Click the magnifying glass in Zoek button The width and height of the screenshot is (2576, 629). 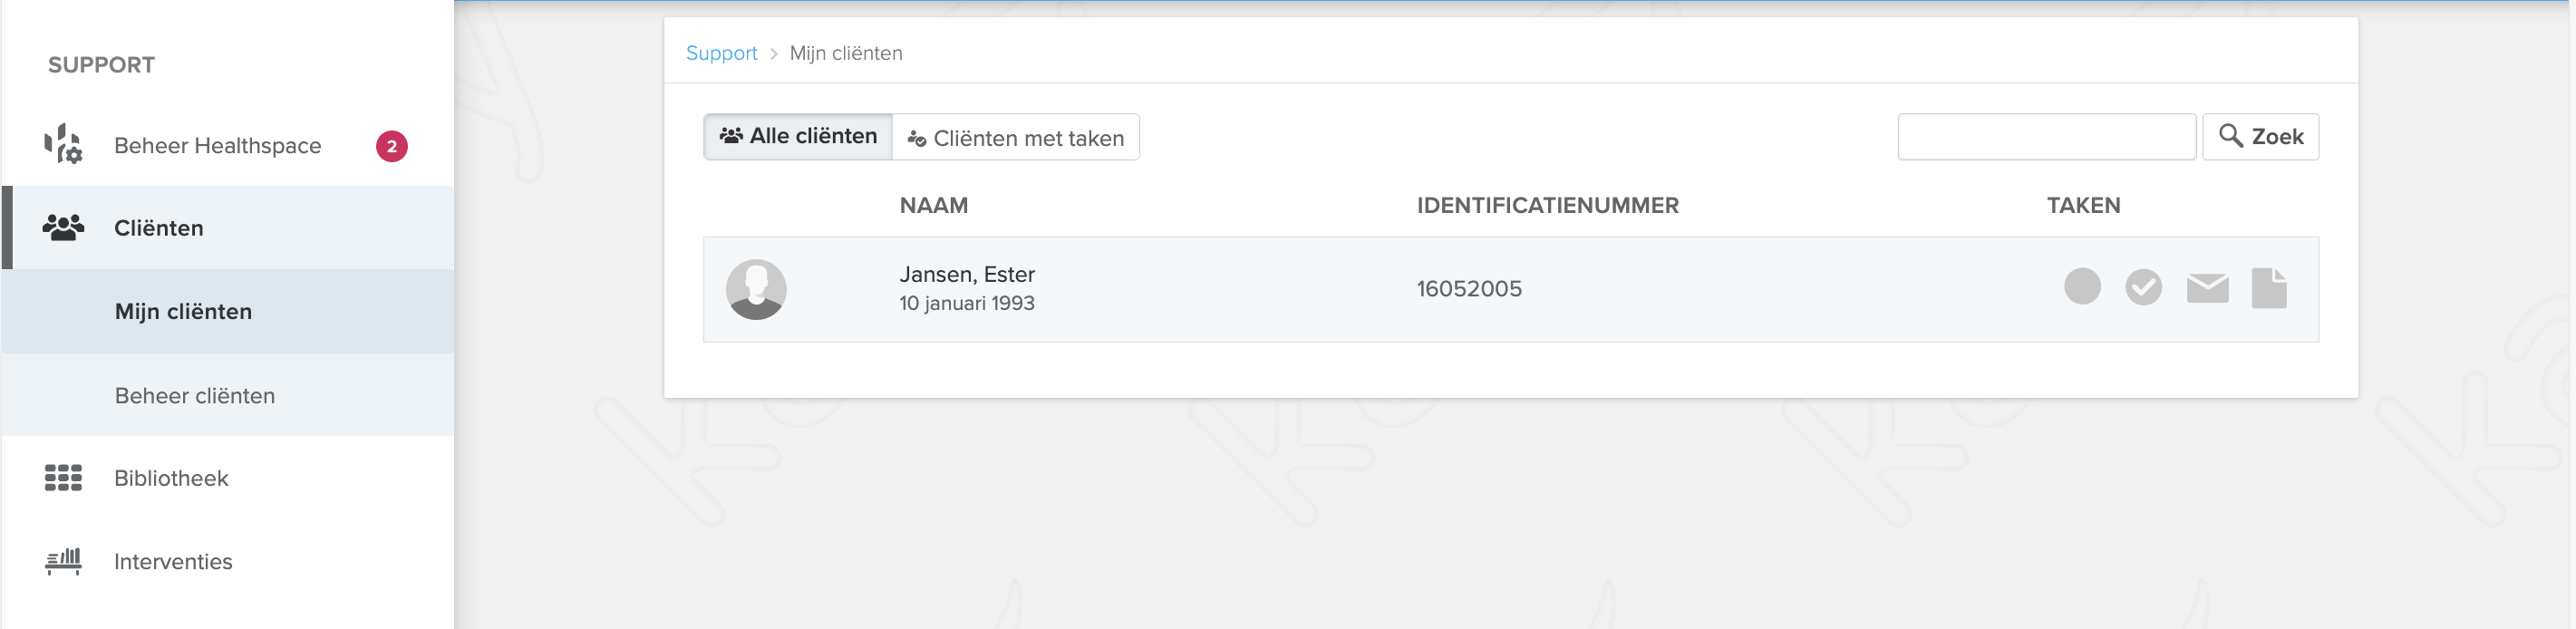click(2230, 135)
